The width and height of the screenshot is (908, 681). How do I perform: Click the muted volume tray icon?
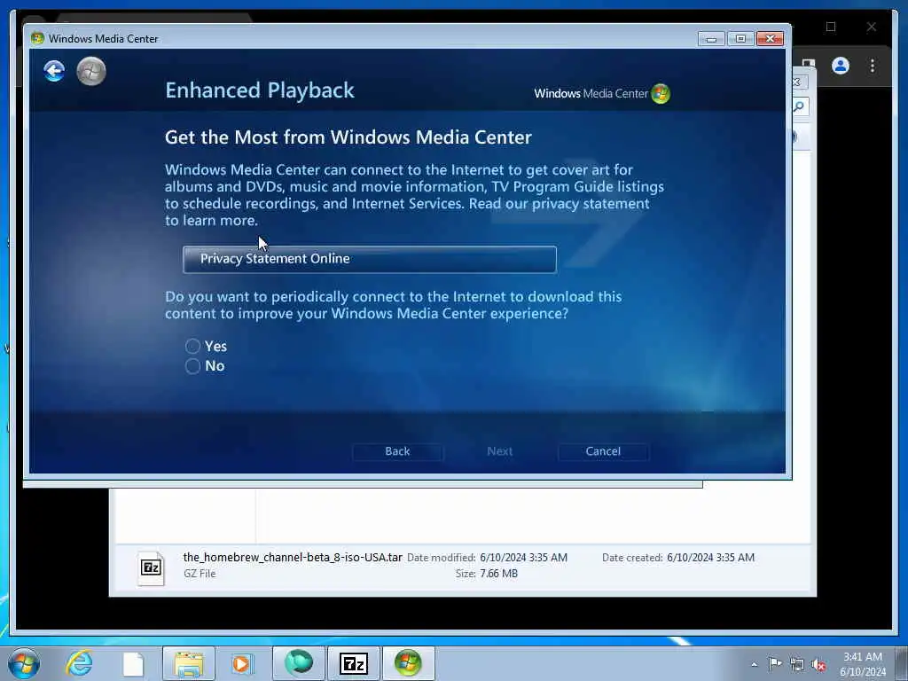818,664
